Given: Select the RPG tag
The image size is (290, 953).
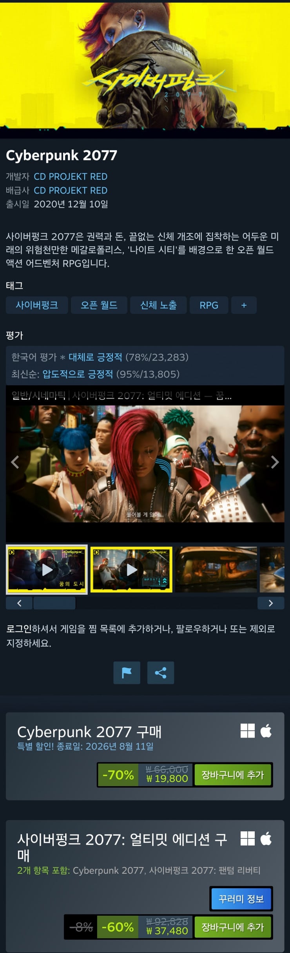Looking at the screenshot, I should [209, 305].
